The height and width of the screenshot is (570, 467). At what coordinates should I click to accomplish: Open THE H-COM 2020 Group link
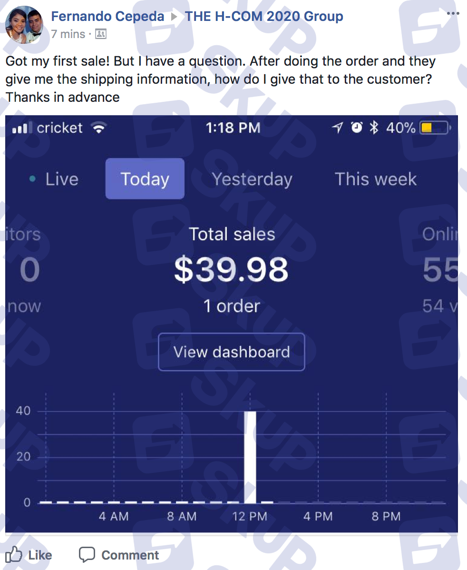pyautogui.click(x=264, y=16)
